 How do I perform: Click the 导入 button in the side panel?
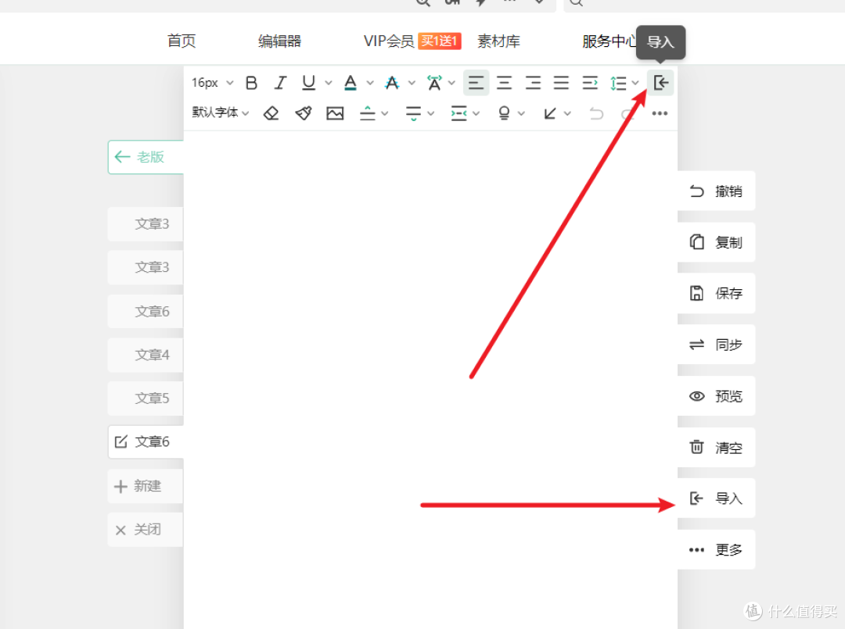[x=716, y=499]
